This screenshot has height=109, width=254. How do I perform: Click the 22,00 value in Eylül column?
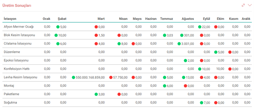click(x=206, y=27)
